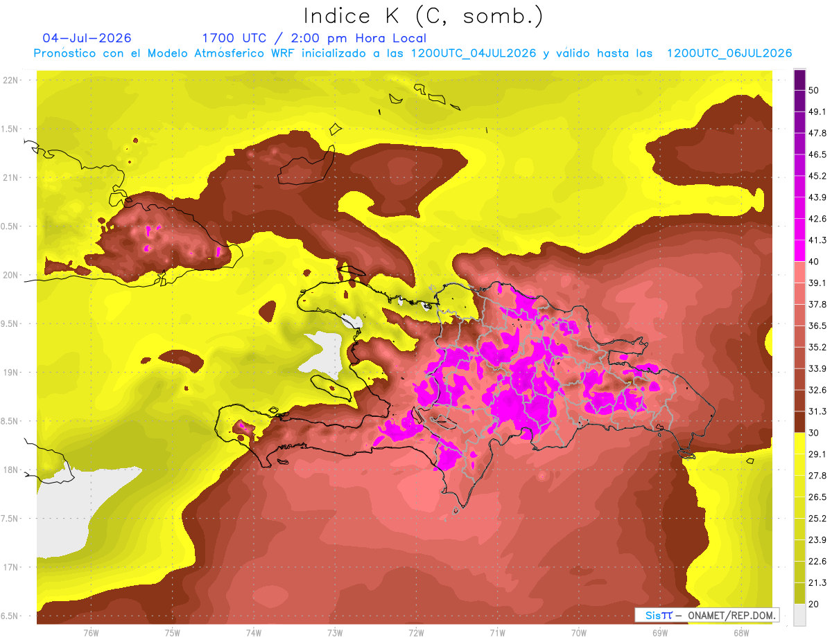The height and width of the screenshot is (642, 832).
Task: Click the "1200UTC_06JUL2026" valid-until timestamp
Action: 729,53
